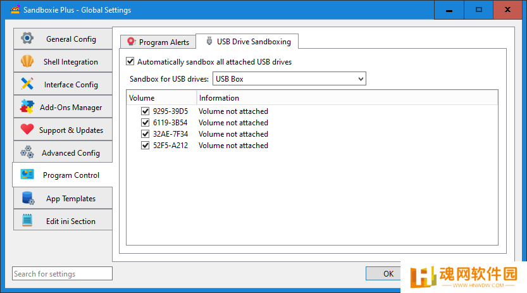Click the Edit ini Section notepad icon
The image size is (527, 293).
[27, 220]
